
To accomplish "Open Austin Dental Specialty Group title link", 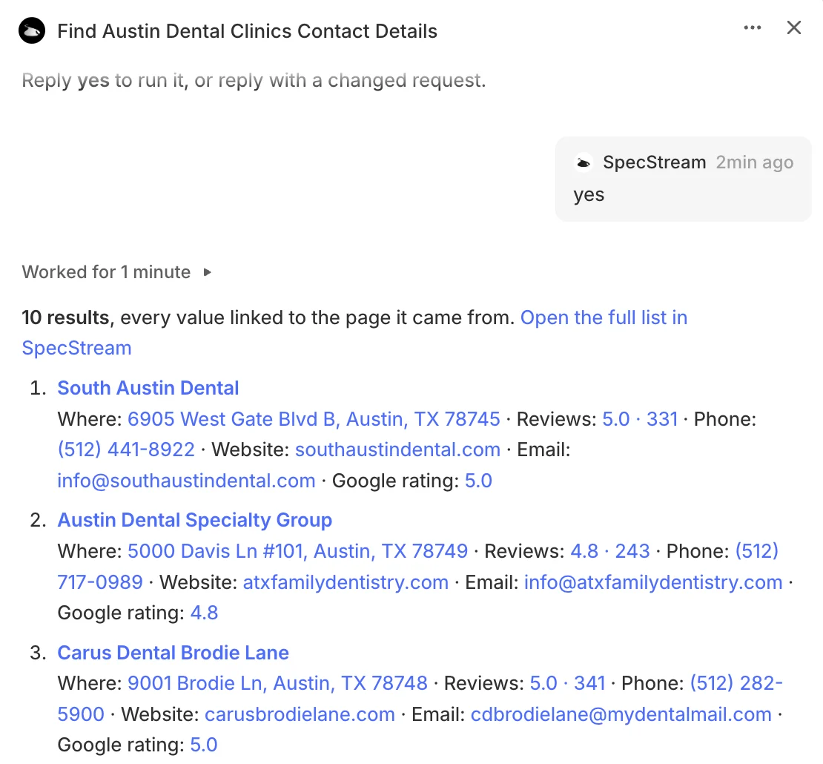I will [x=195, y=520].
